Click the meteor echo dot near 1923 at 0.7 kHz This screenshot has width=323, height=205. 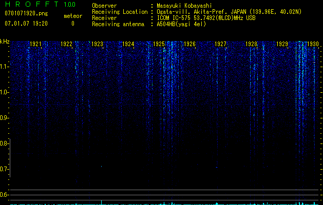point(101,166)
